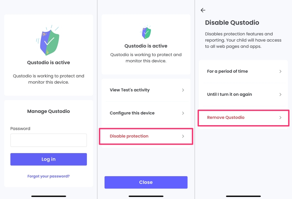
Task: Tap the small Qustodio shield logo
Action: tap(146, 33)
